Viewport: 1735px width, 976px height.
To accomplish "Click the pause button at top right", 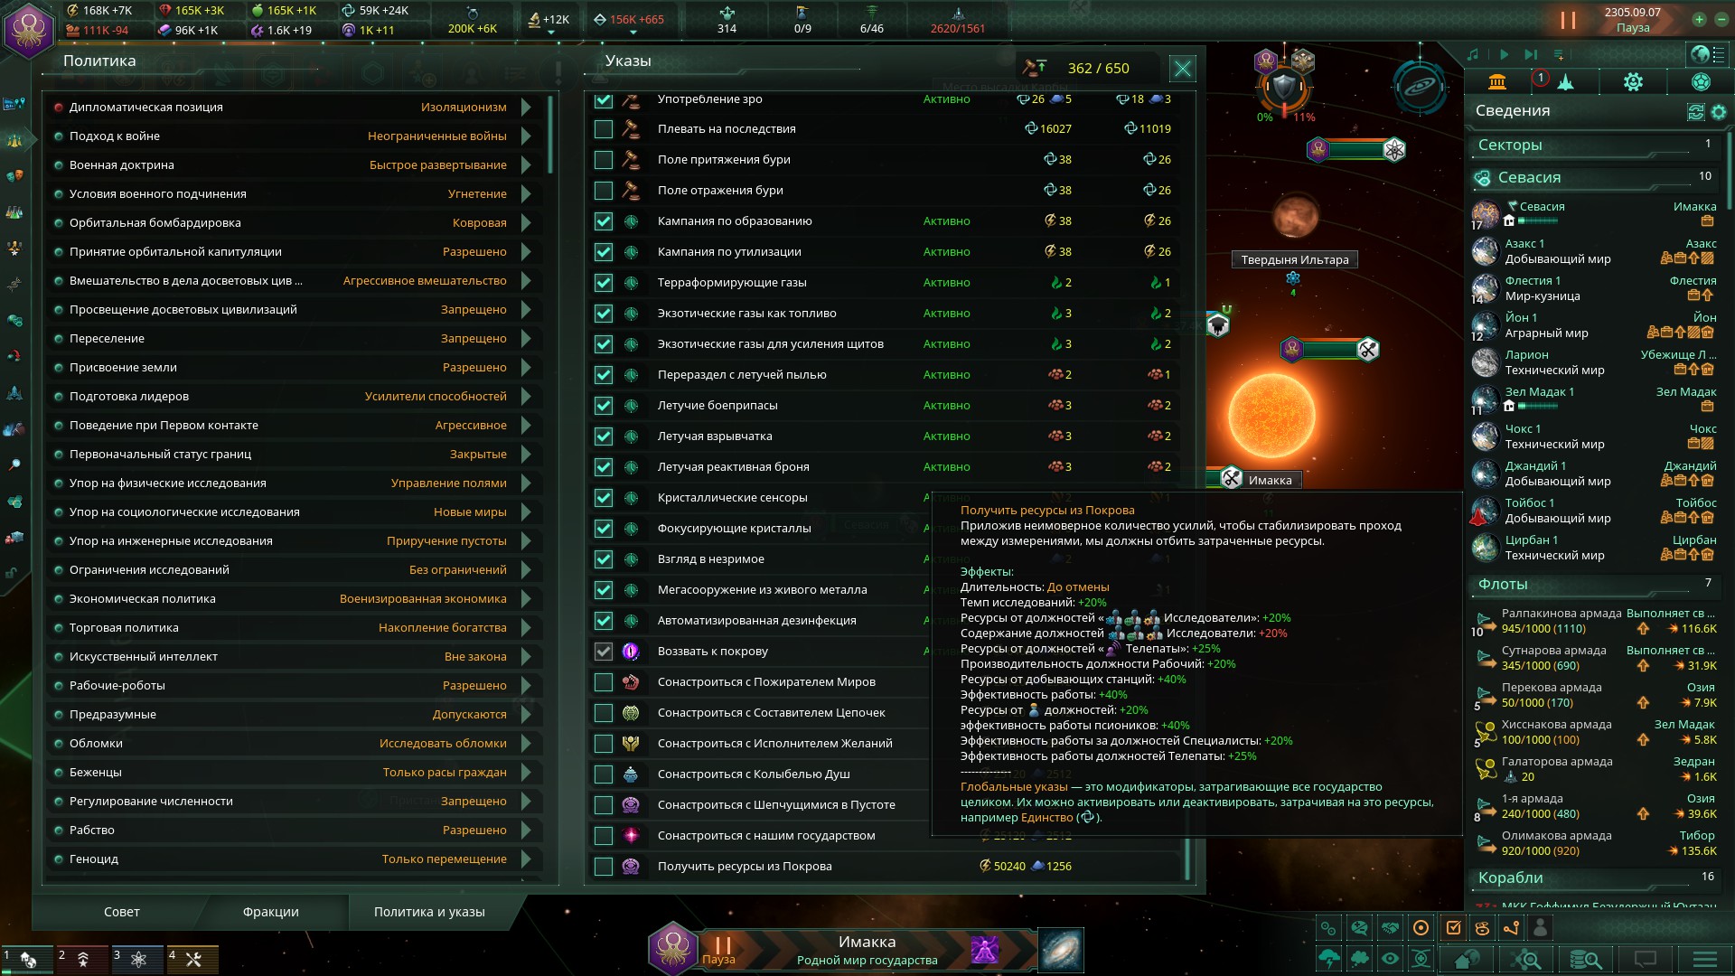I will pyautogui.click(x=1568, y=20).
